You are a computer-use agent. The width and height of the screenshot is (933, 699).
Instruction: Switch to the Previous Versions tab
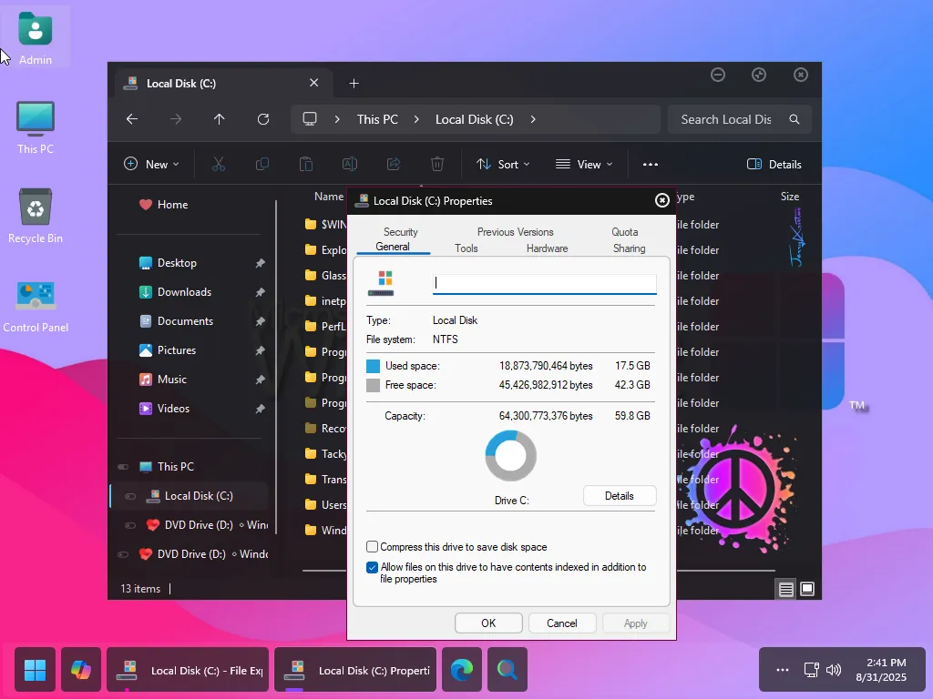[516, 232]
